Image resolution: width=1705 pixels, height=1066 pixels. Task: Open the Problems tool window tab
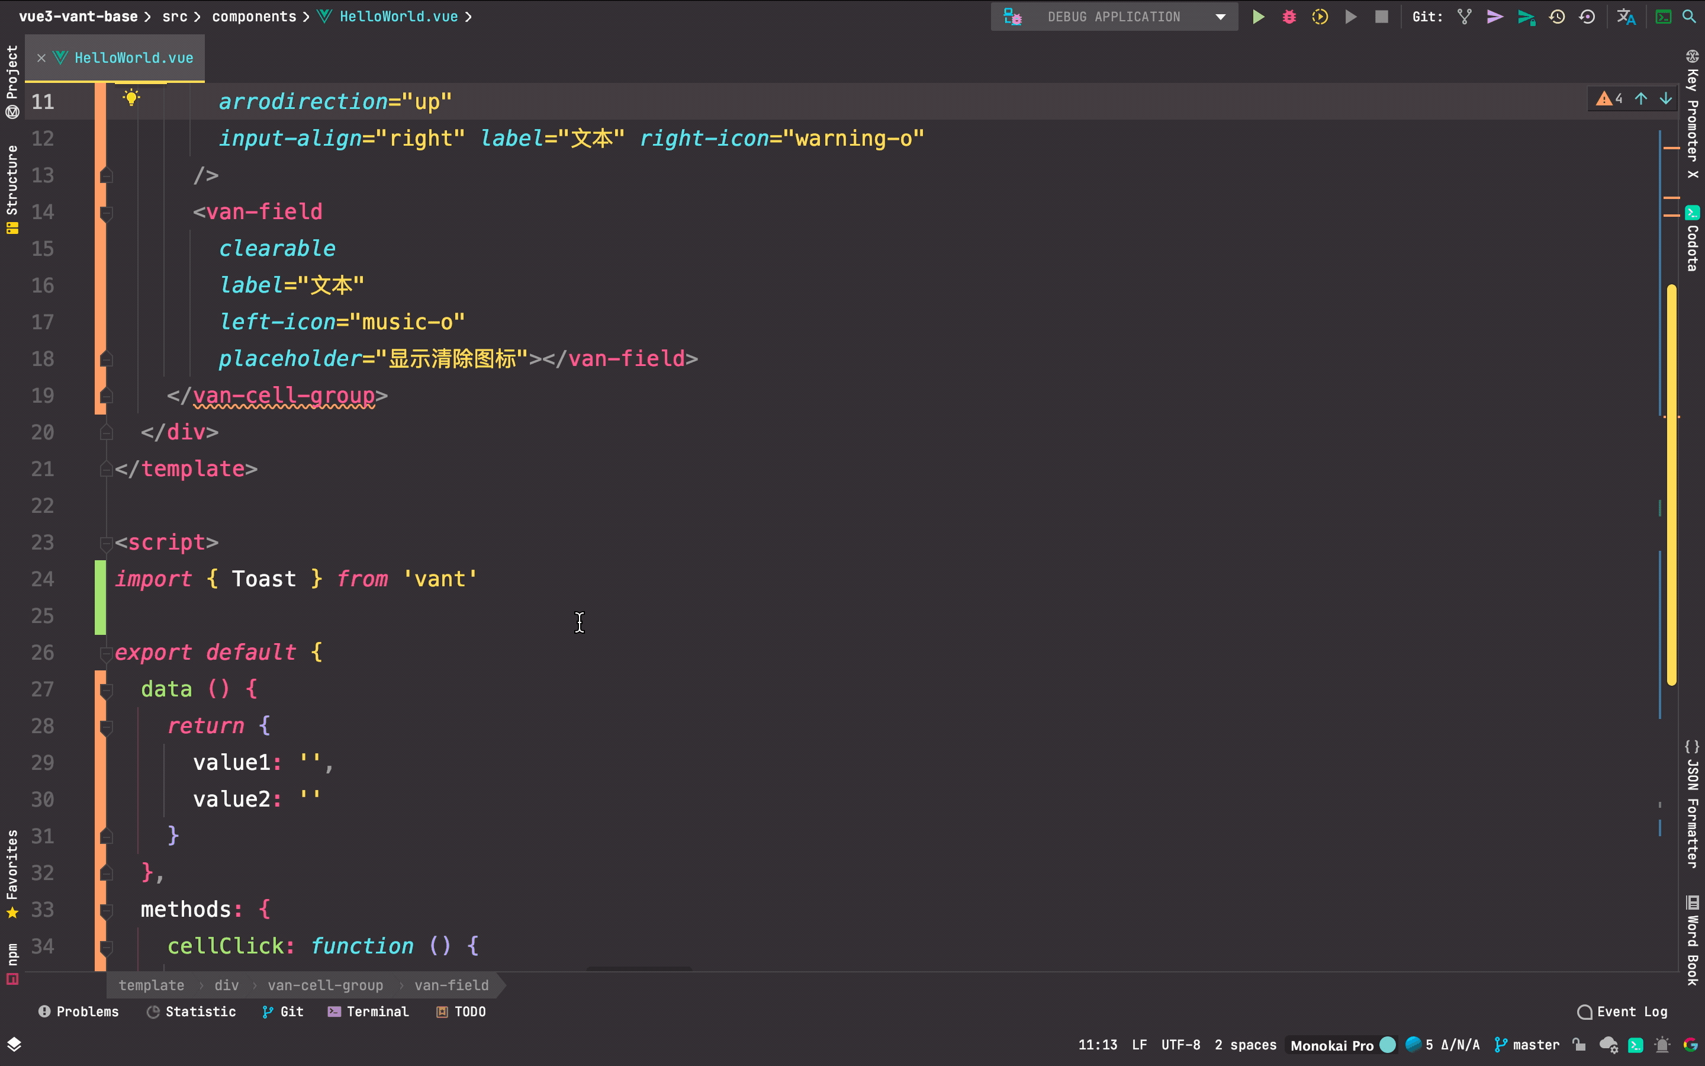(78, 1012)
